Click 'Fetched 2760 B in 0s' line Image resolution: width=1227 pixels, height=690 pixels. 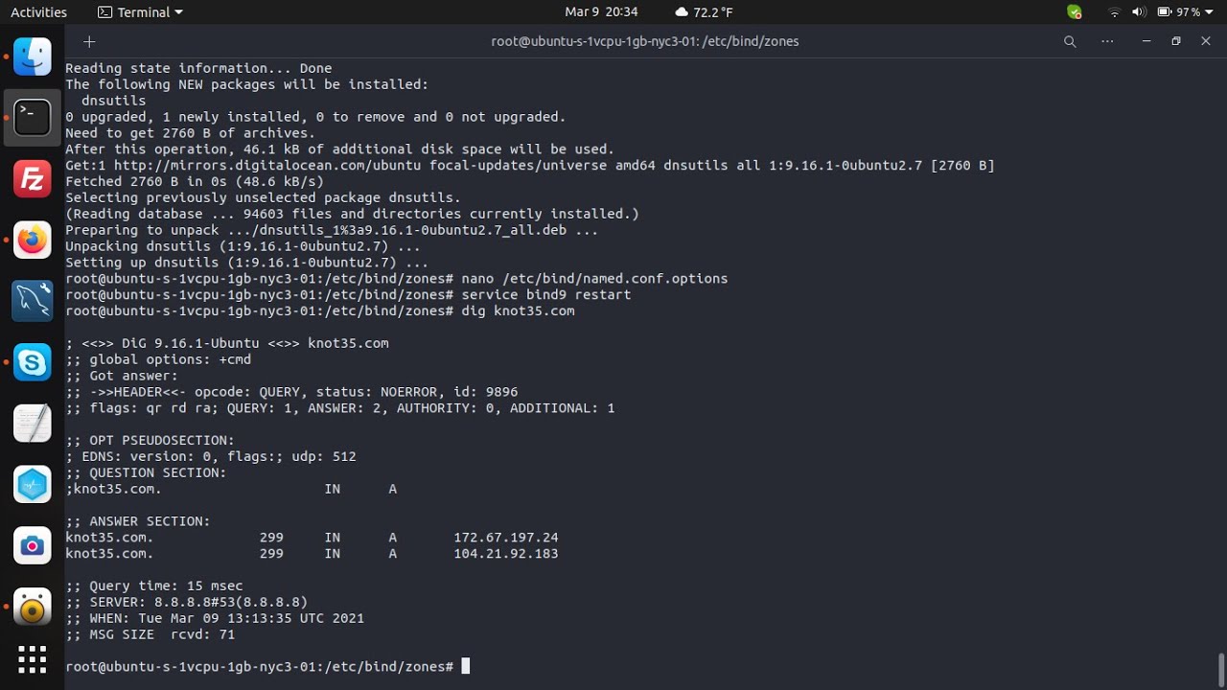point(195,181)
